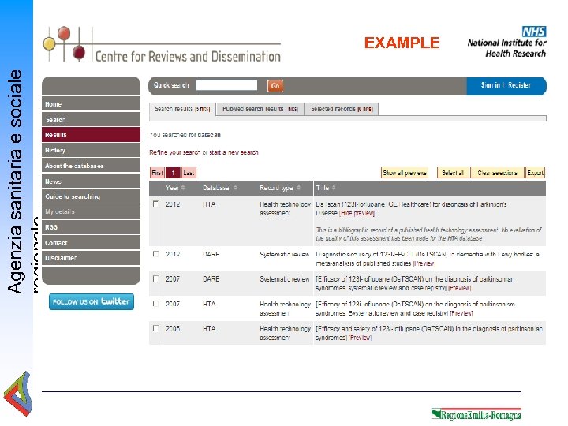568x426 pixels.
Task: Open the History menu item
Action: pos(91,150)
